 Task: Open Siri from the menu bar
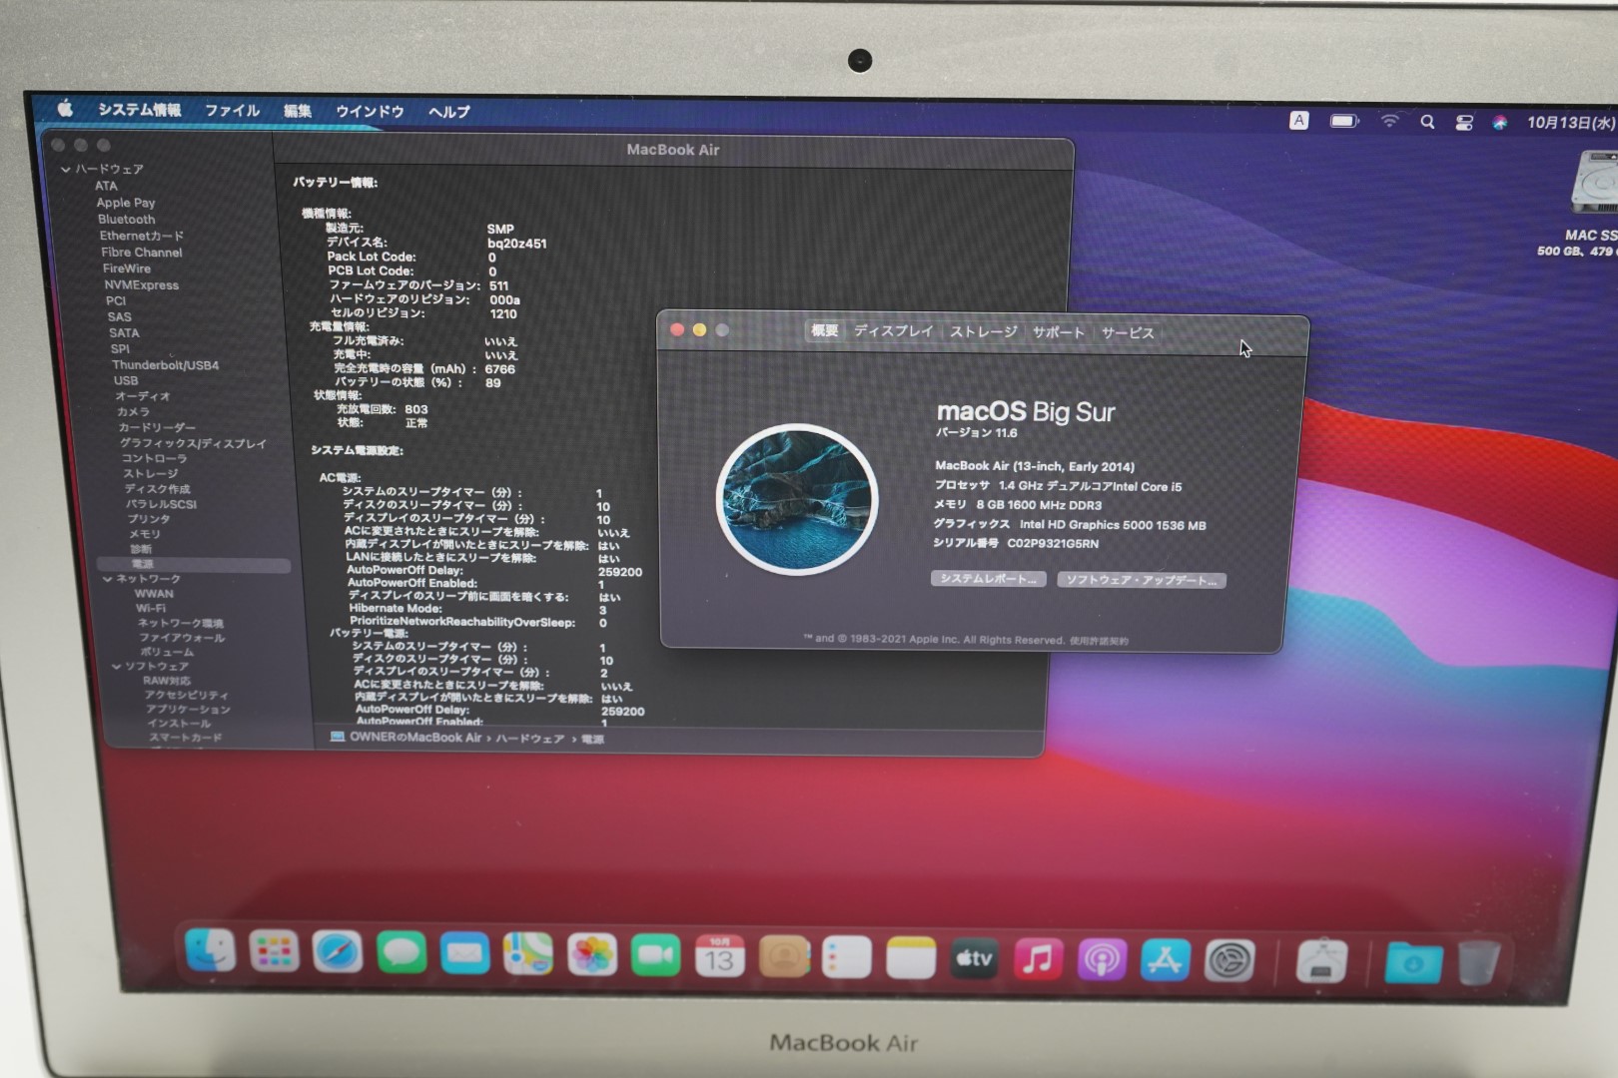[x=1499, y=123]
